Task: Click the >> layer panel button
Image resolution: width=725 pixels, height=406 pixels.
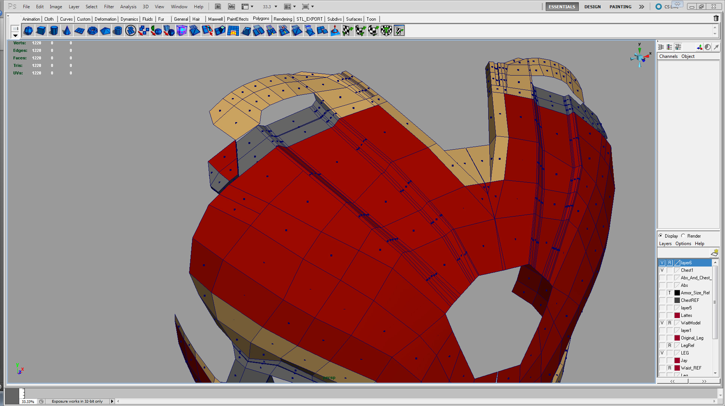Action: pyautogui.click(x=704, y=381)
